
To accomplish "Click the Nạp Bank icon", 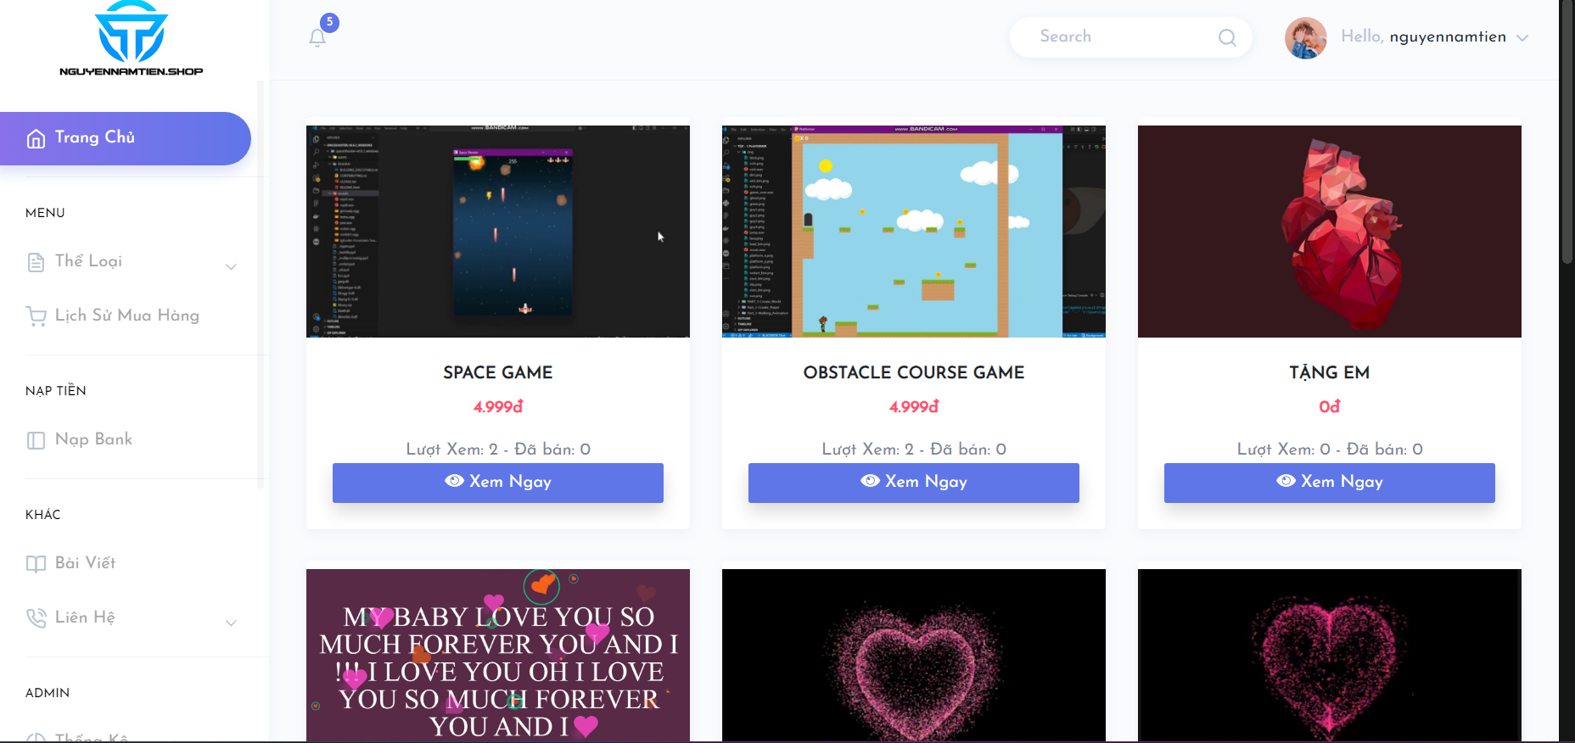I will pos(36,440).
